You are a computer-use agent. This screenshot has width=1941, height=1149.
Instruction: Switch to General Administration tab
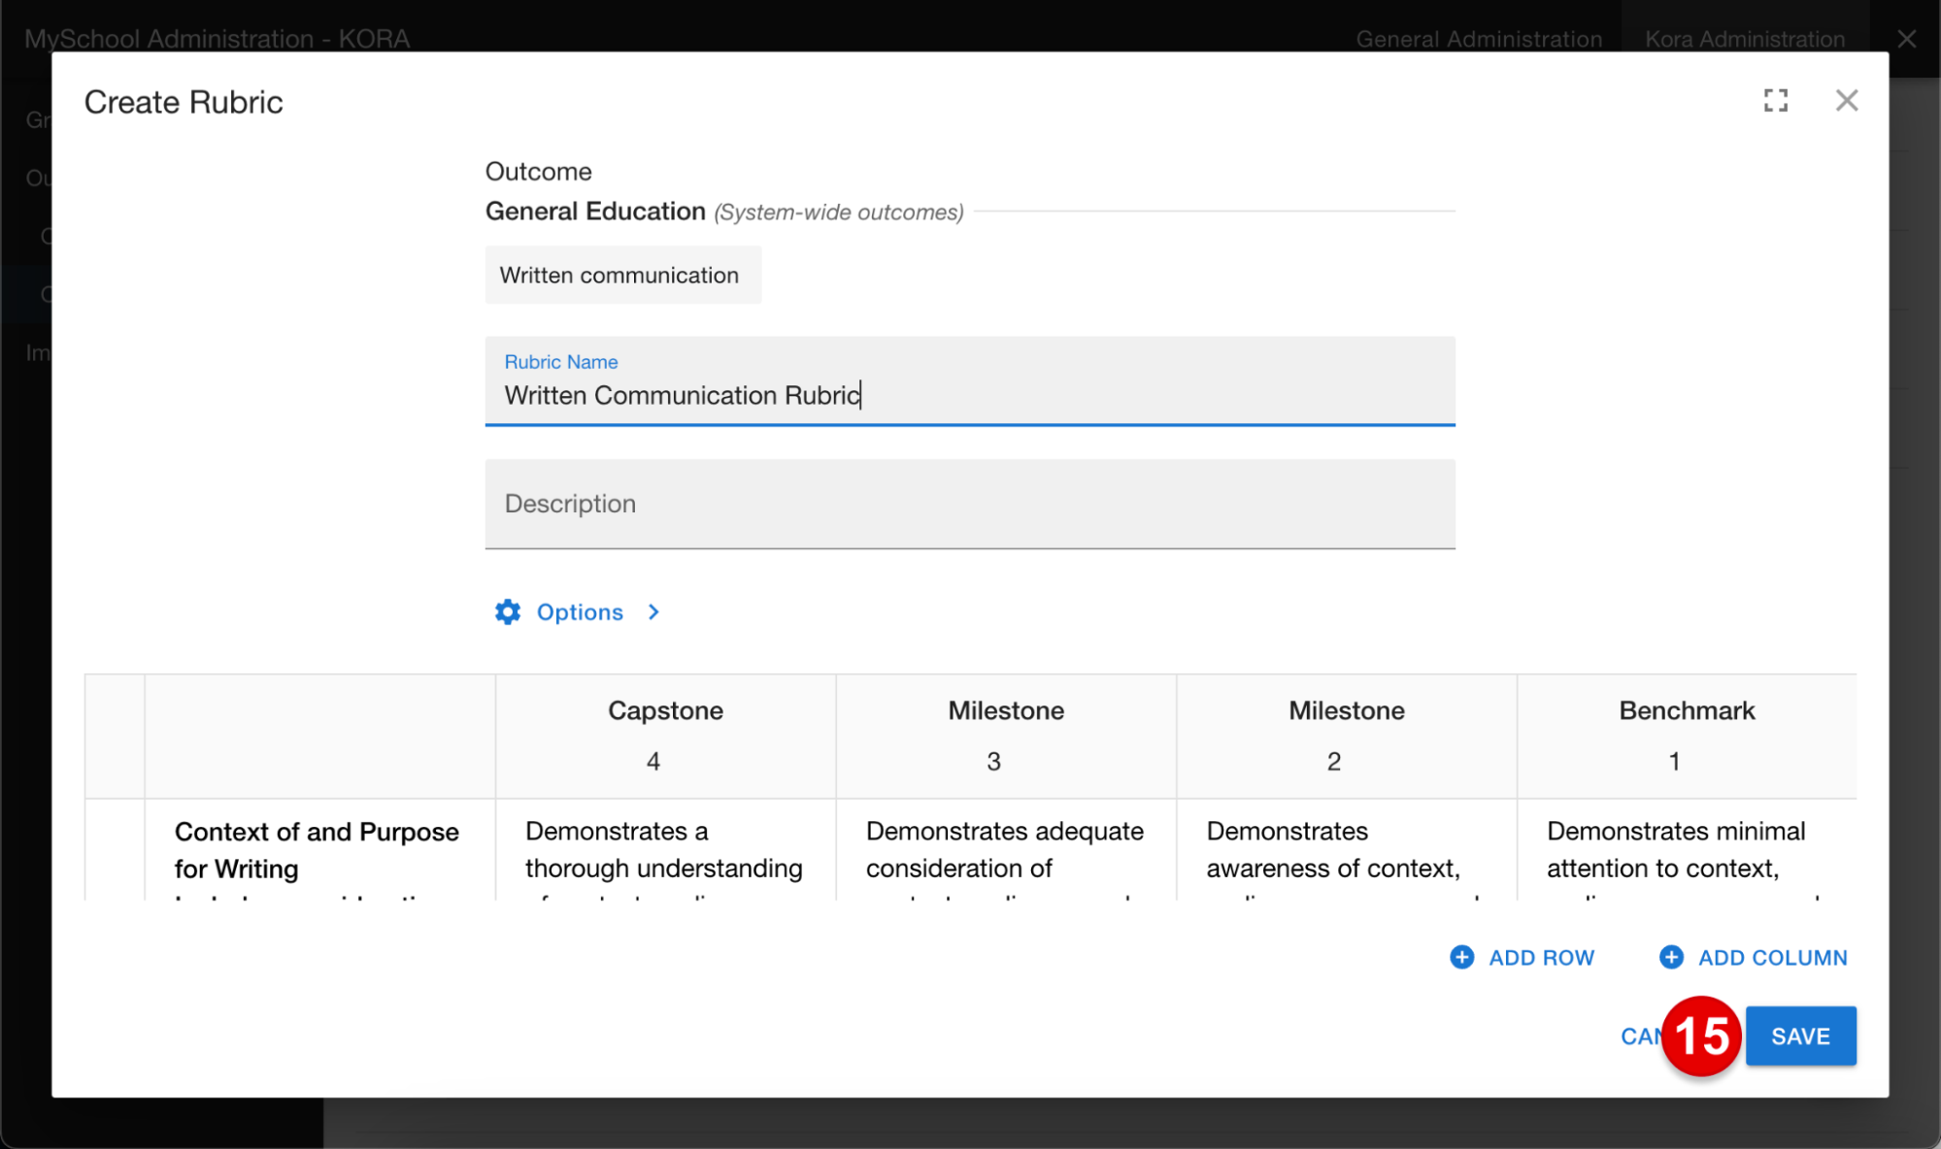1479,39
